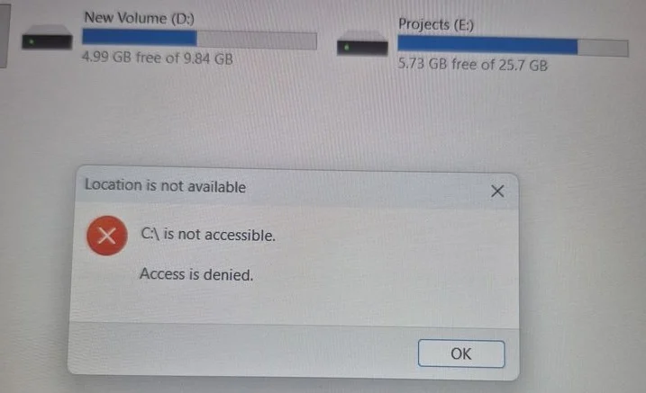Click the red error X icon

click(107, 236)
